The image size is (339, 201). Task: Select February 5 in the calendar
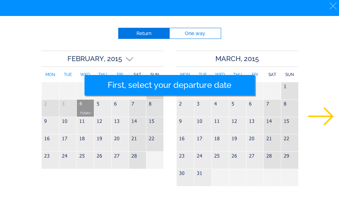click(103, 108)
